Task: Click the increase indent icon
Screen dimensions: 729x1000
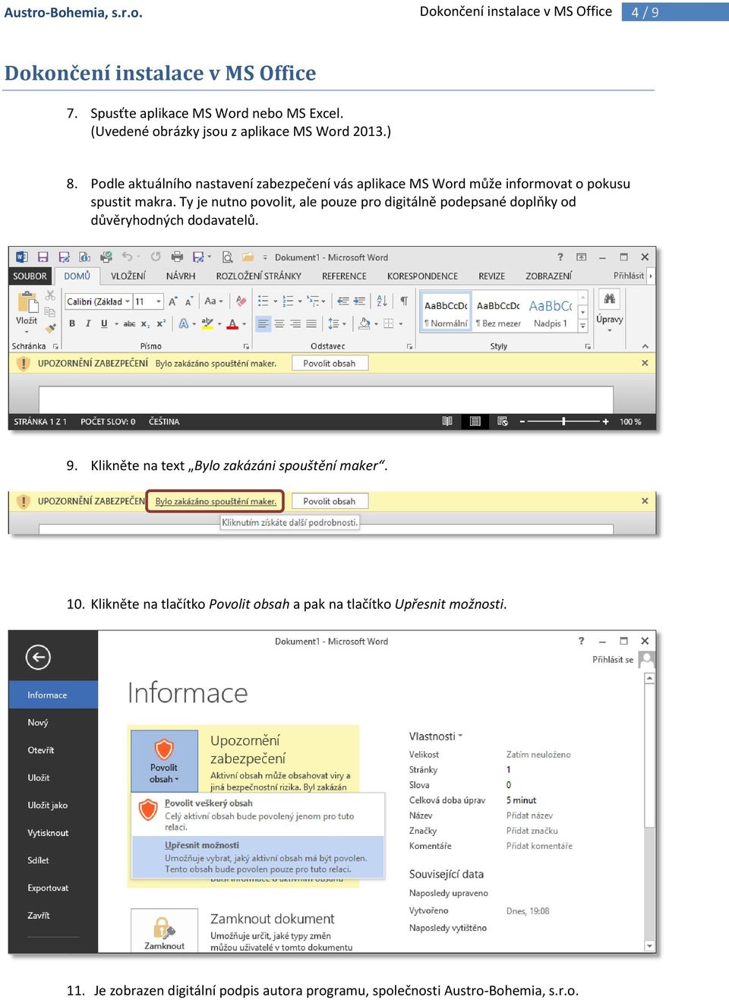Action: 360,301
